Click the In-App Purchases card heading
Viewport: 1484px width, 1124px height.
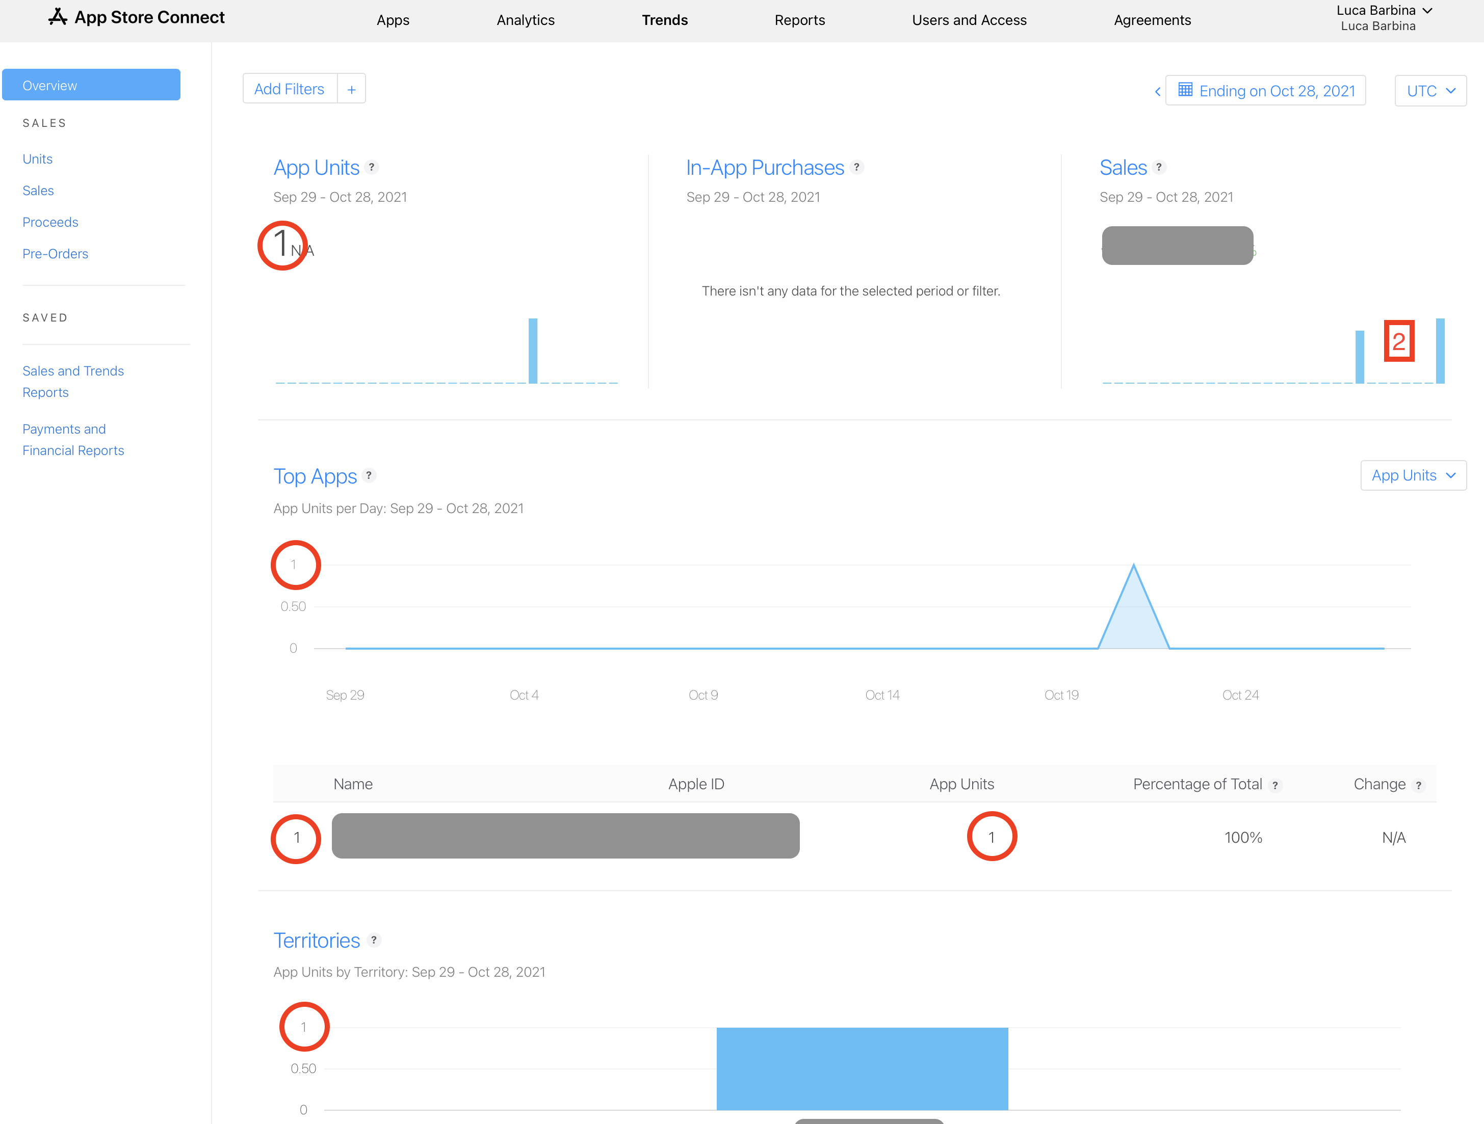pos(765,168)
